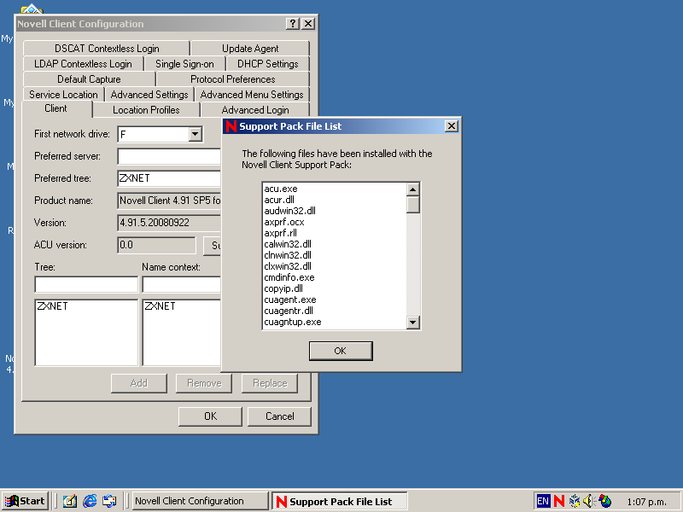The width and height of the screenshot is (683, 512).
Task: Switch to the Advanced Login tab
Action: (x=255, y=110)
